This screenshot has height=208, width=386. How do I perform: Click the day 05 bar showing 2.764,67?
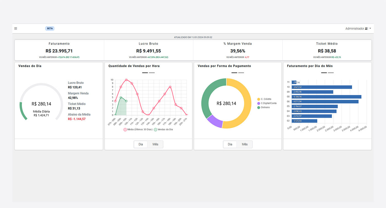[x=315, y=106]
